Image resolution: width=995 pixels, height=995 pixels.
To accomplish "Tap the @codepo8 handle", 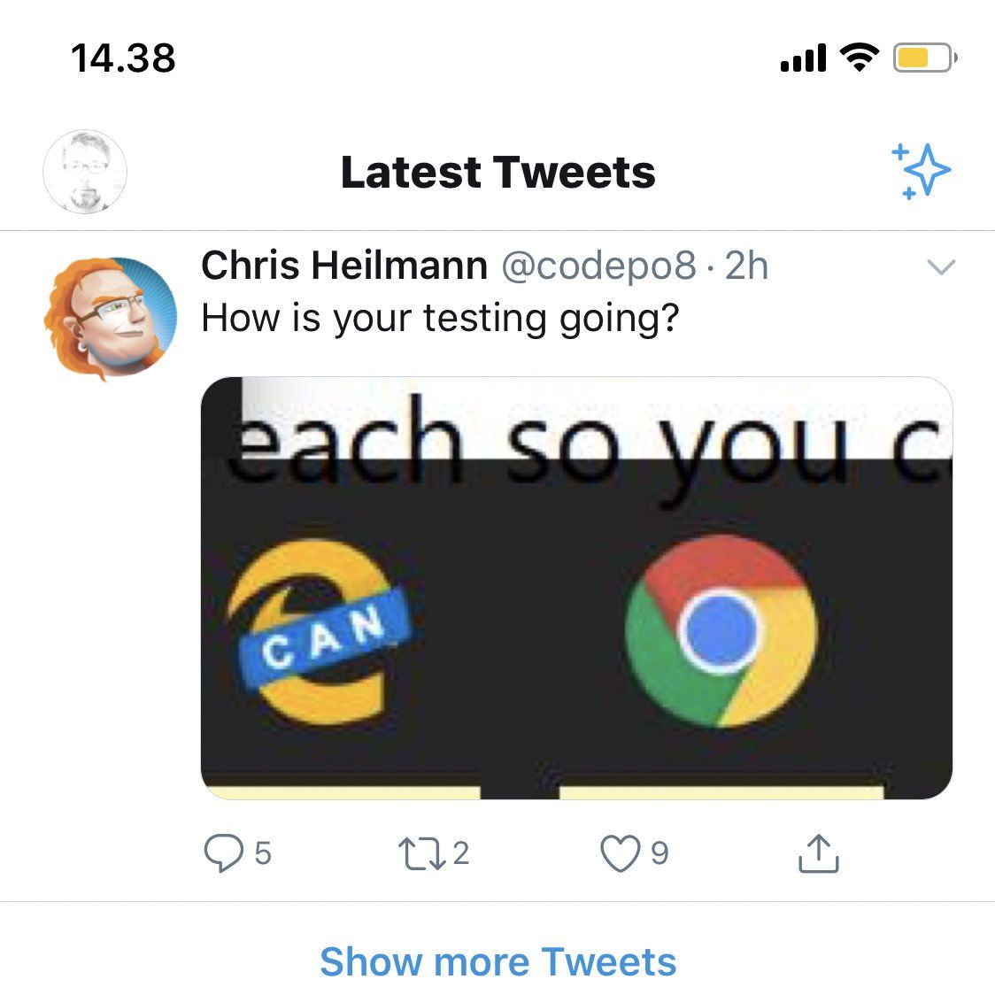I will tap(598, 266).
